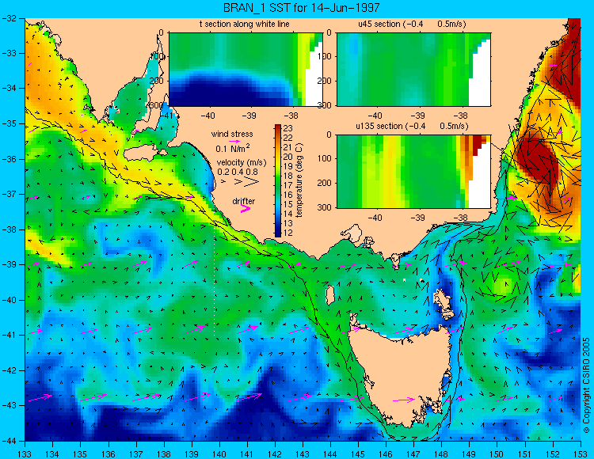Click the magenta drifter legend marker
The width and height of the screenshot is (594, 459).
coord(246,208)
